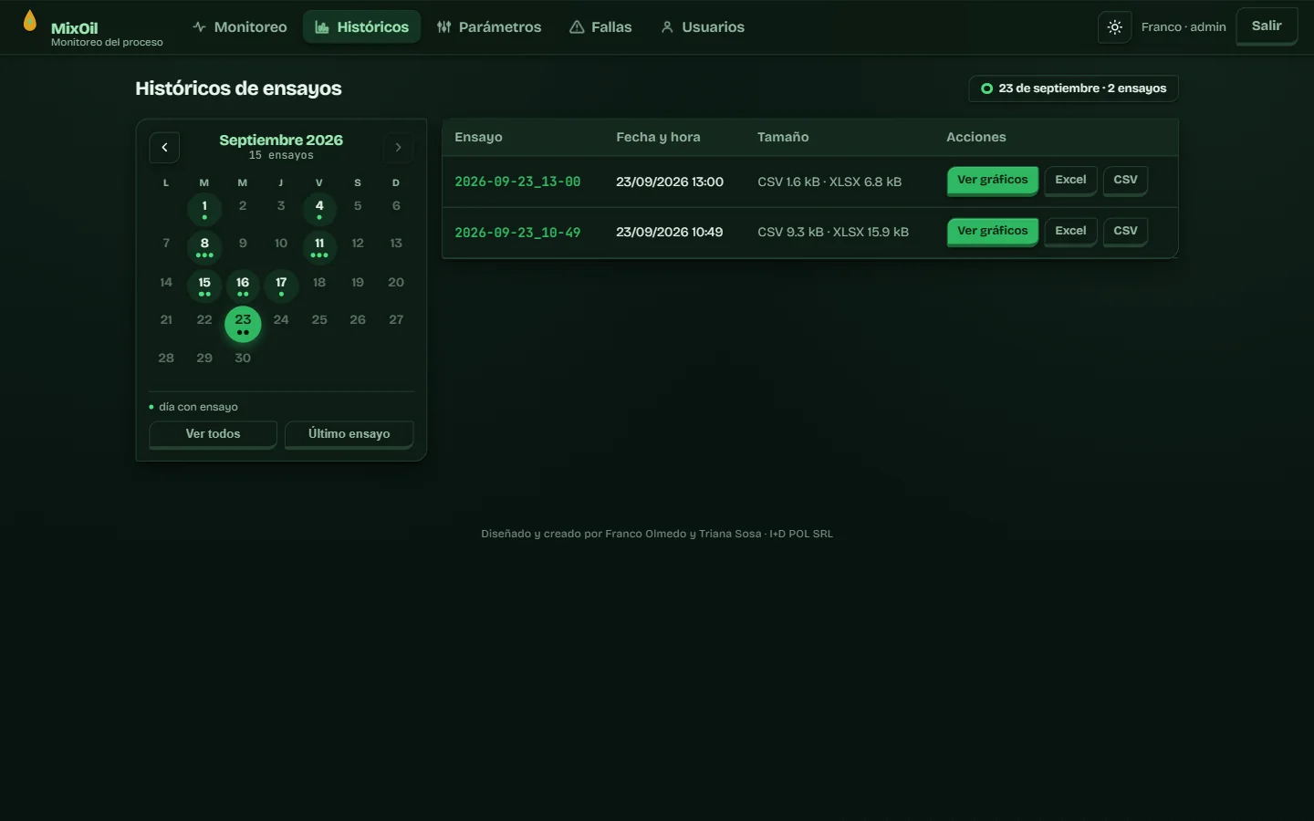
Task: Select September 11 in calendar
Action: 319,247
